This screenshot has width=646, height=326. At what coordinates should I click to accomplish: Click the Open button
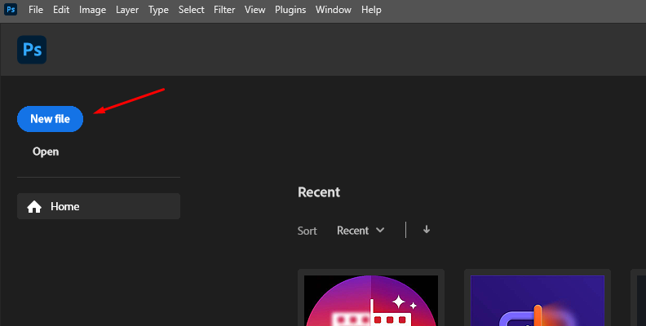click(x=46, y=152)
